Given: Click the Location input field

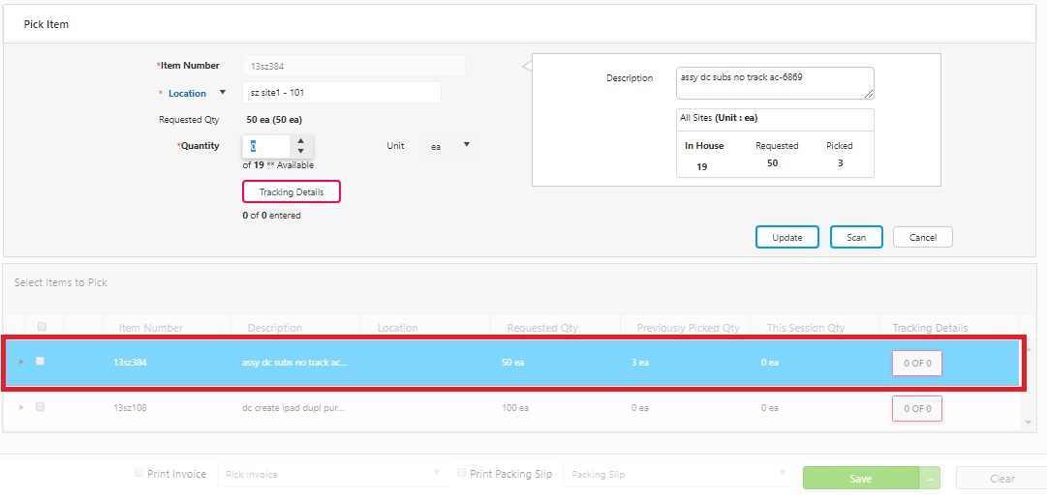Looking at the screenshot, I should (341, 93).
